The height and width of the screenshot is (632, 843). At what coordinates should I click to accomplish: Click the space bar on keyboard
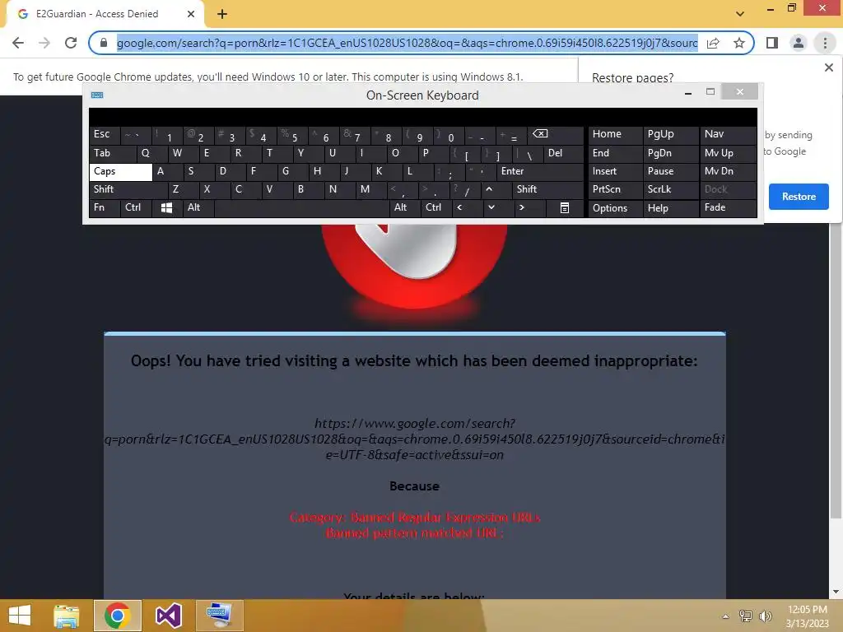[301, 208]
